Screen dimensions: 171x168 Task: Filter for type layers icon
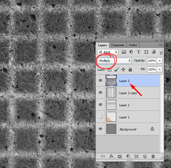pos(139,52)
